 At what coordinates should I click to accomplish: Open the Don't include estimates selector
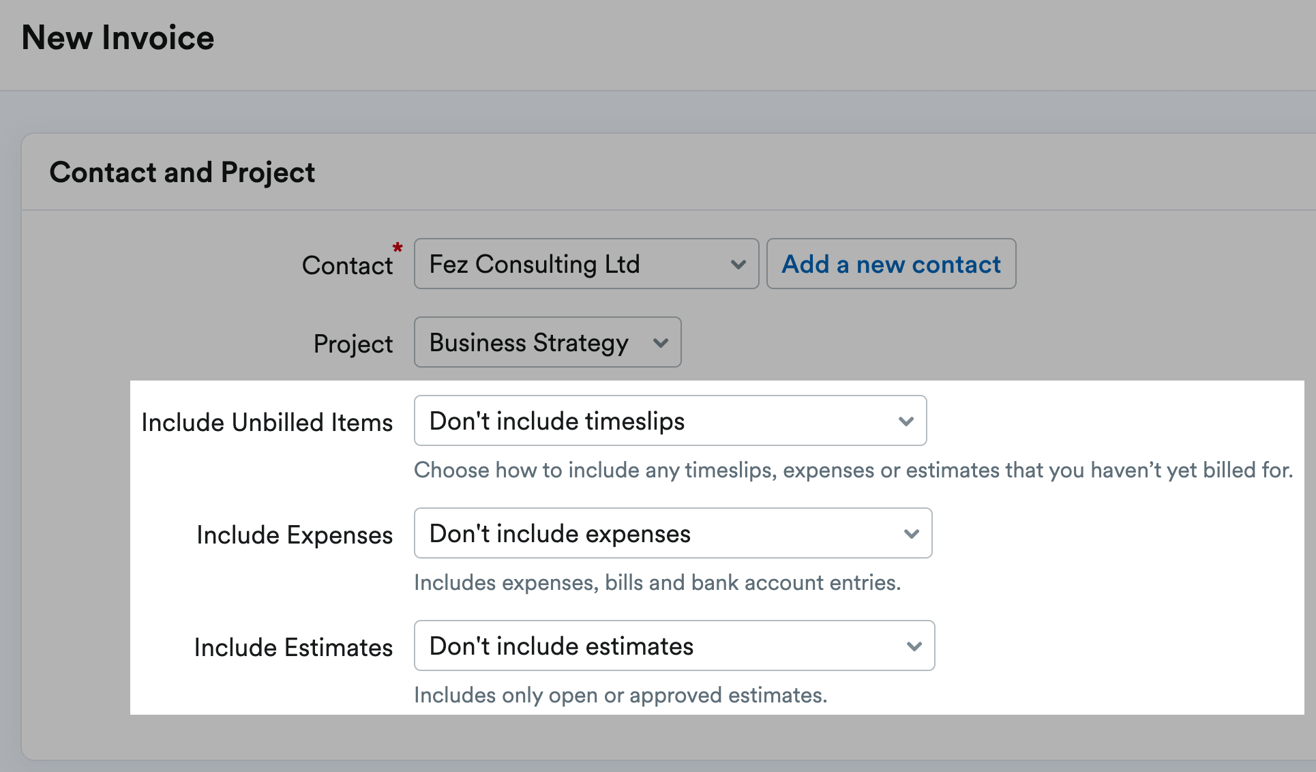click(x=674, y=646)
